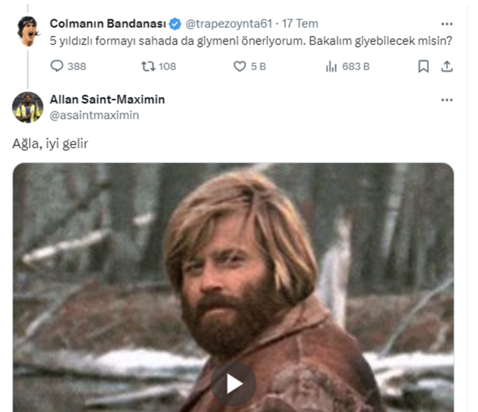Click the 388 replies count
The width and height of the screenshot is (478, 412).
77,67
